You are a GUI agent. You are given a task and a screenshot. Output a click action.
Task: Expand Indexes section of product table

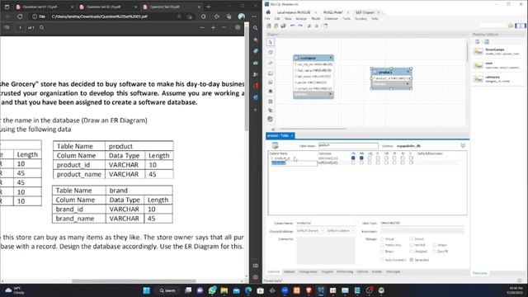pos(408,84)
